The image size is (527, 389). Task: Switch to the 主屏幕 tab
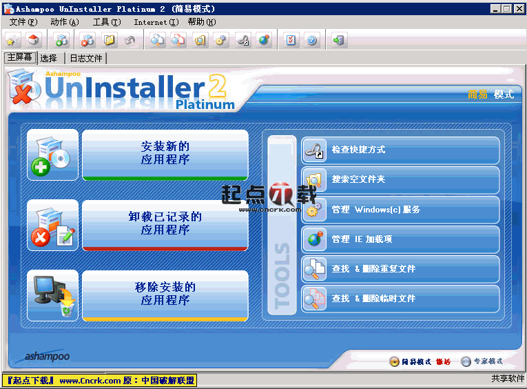tap(20, 58)
